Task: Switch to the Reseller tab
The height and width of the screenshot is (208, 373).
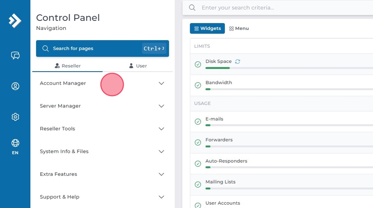Action: [x=68, y=66]
